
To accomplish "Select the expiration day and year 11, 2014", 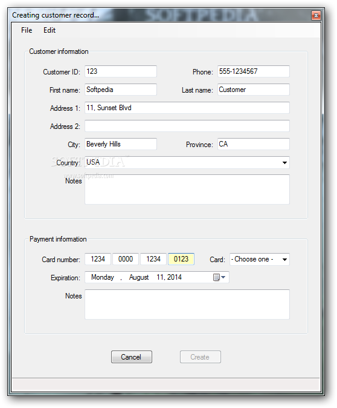I will pyautogui.click(x=169, y=277).
